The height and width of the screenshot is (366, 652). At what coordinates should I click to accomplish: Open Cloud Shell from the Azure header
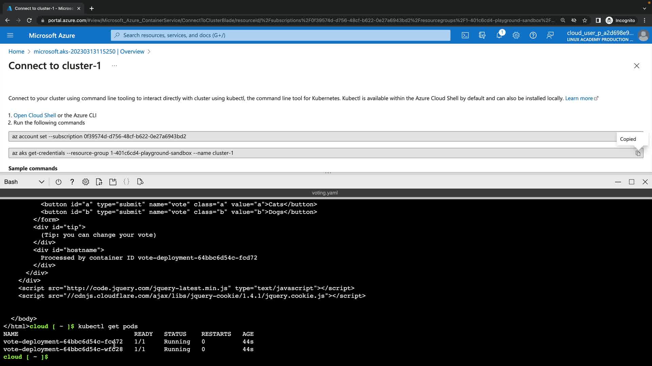click(465, 35)
